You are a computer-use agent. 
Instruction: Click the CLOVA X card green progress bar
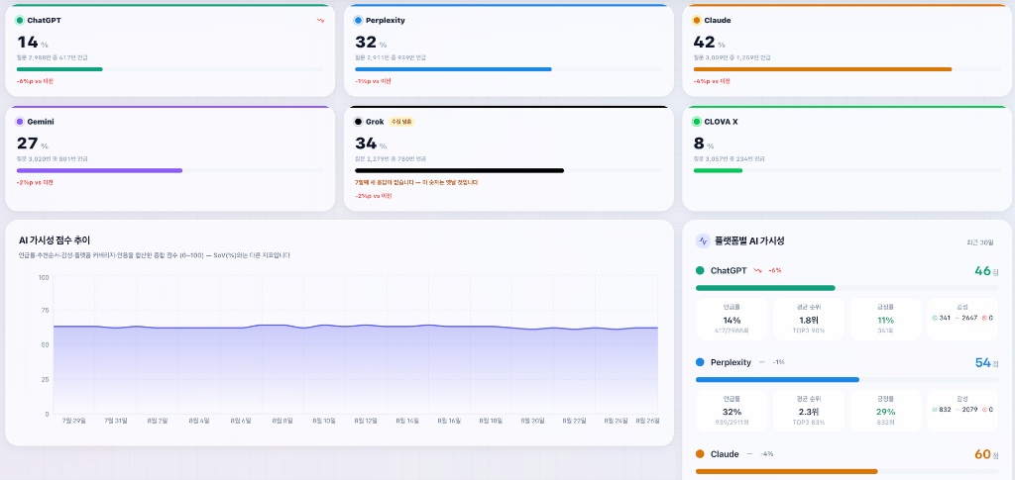(718, 170)
